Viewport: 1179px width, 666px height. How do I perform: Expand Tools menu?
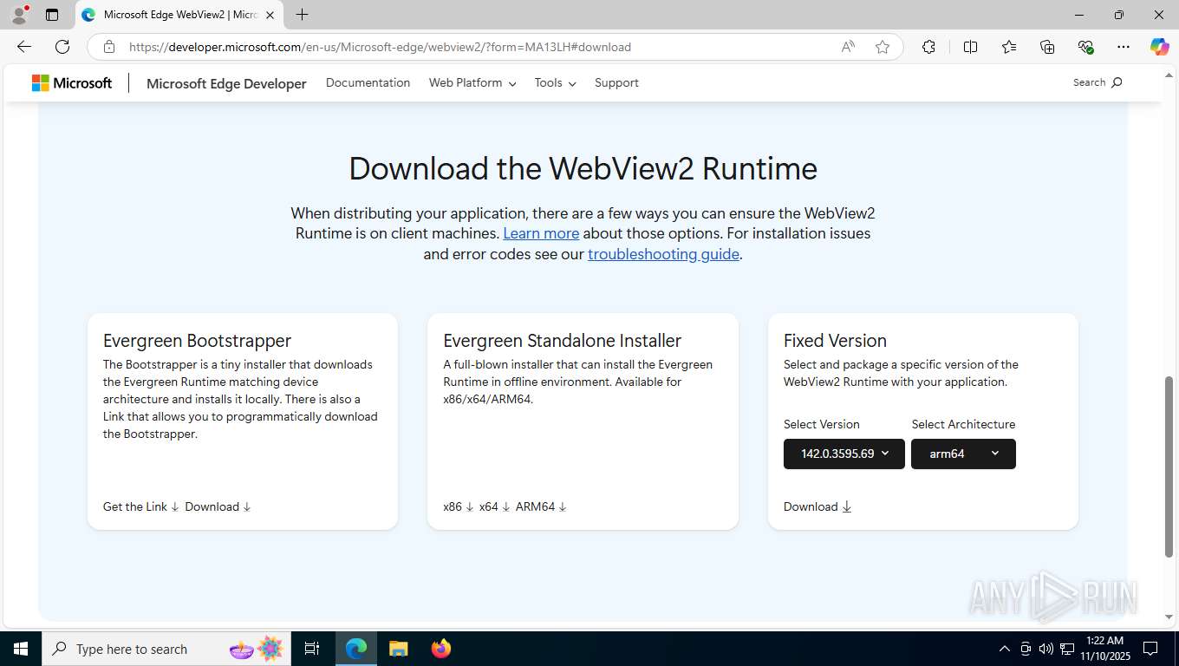(x=555, y=82)
